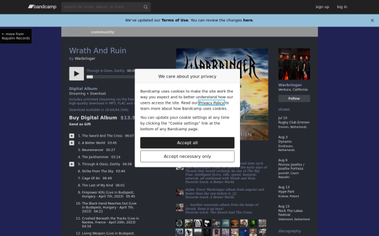Open the Jul 10 Rugby Club Emmen show
This screenshot has height=236, width=379.
[294, 122]
